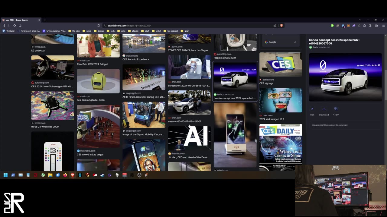
Task: Open the tab search dropdown arrow
Action: [x=360, y=20]
